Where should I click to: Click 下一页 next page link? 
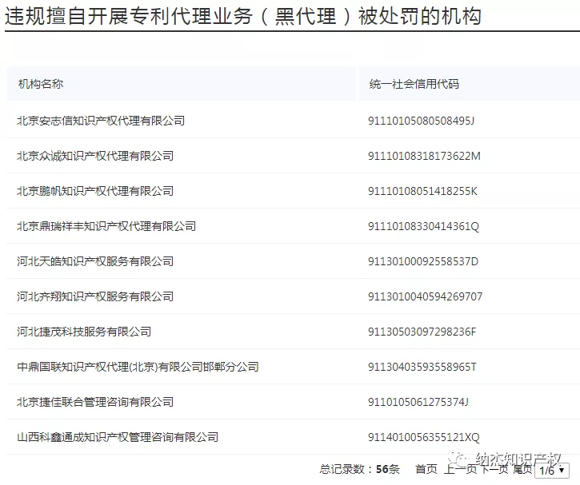[x=494, y=469]
